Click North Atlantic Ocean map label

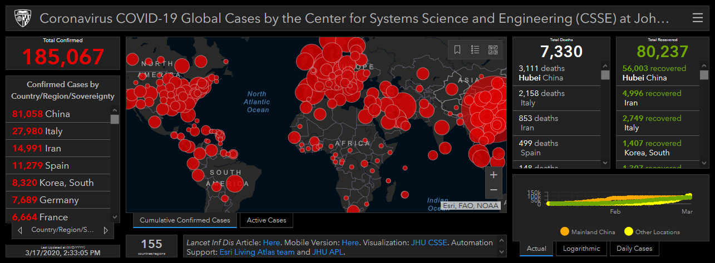257,102
